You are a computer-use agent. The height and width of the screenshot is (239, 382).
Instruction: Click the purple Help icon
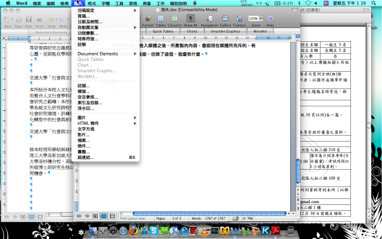point(270,19)
